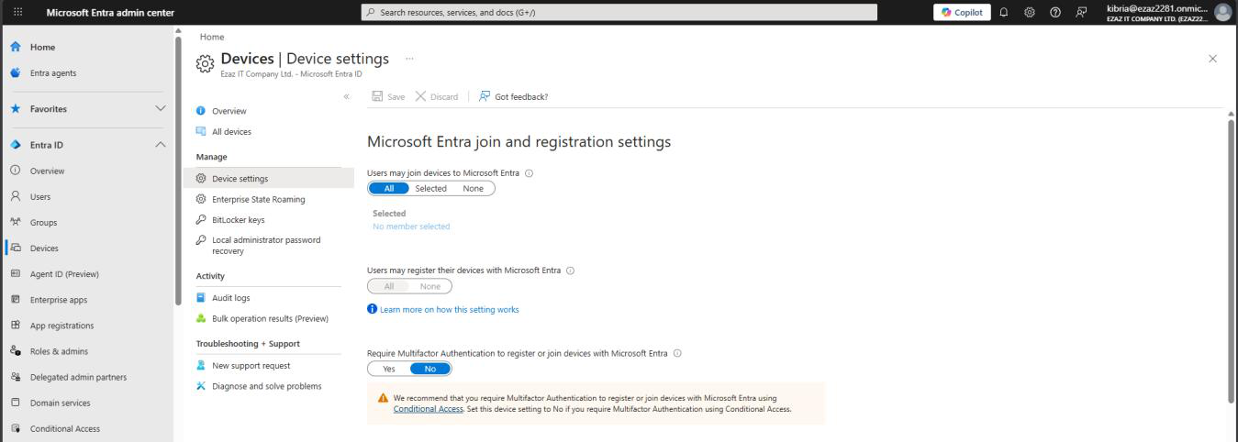The width and height of the screenshot is (1238, 442).
Task: Open Local administrator password recovery
Action: (268, 245)
